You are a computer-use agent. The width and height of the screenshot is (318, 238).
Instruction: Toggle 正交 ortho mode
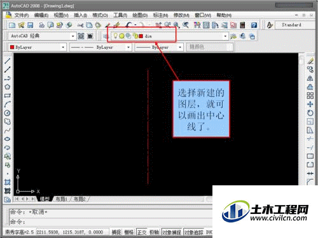coord(142,232)
